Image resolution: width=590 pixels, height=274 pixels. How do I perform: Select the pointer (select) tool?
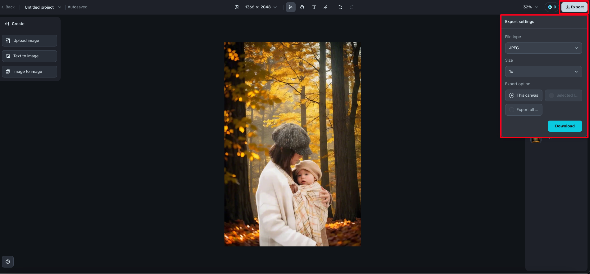pyautogui.click(x=290, y=7)
